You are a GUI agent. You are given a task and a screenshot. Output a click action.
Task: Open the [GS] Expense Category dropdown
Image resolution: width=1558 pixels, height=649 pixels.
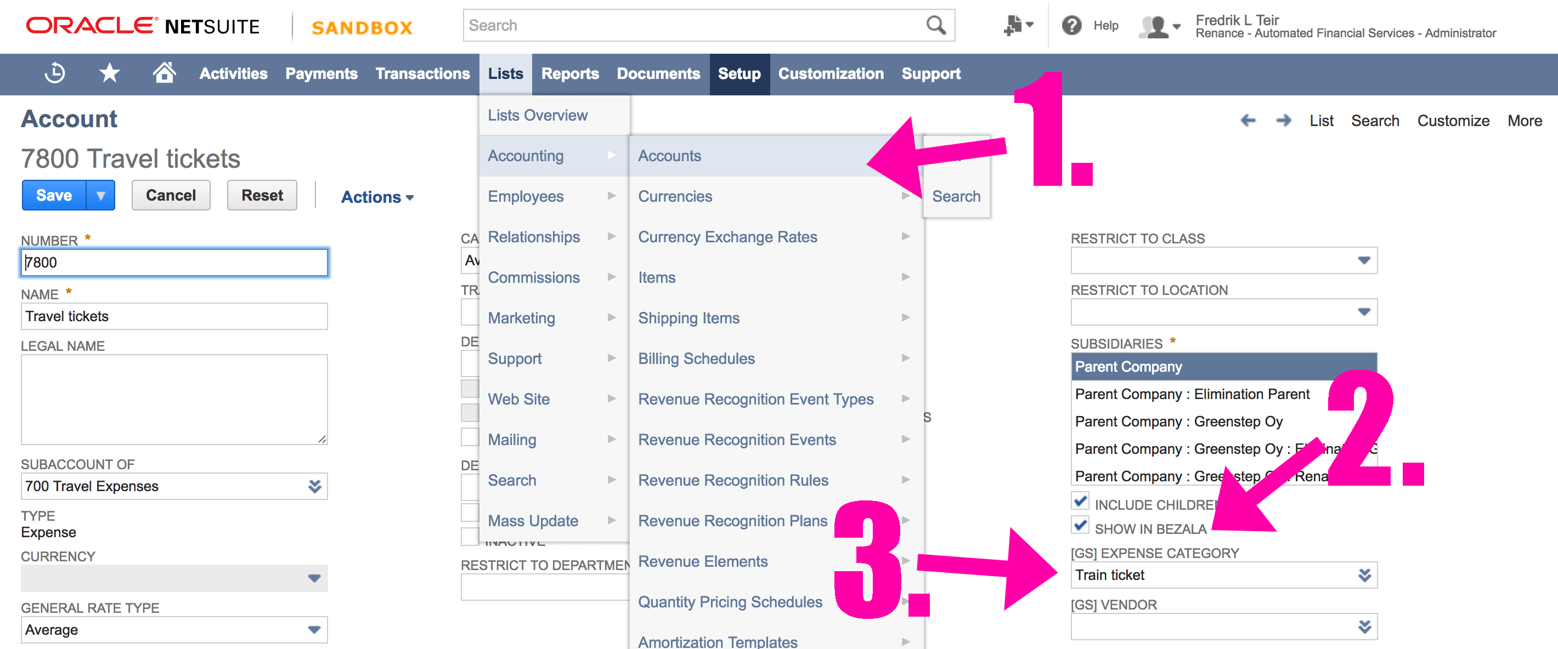(x=1364, y=576)
